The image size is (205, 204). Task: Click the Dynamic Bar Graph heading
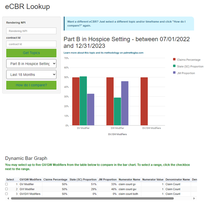coord(26,158)
